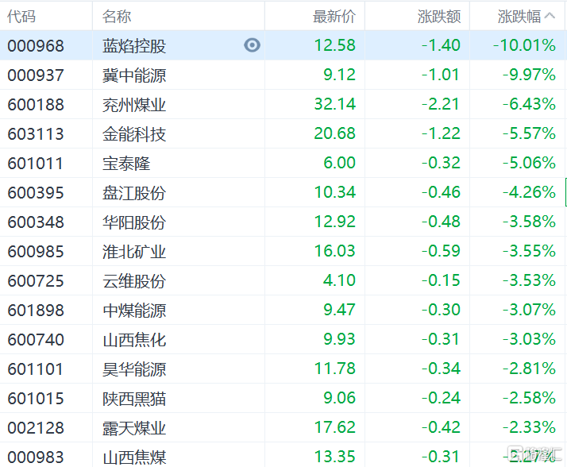This screenshot has width=567, height=467.
Task: Click the -3.53% change of 云维股份
Action: 528,280
